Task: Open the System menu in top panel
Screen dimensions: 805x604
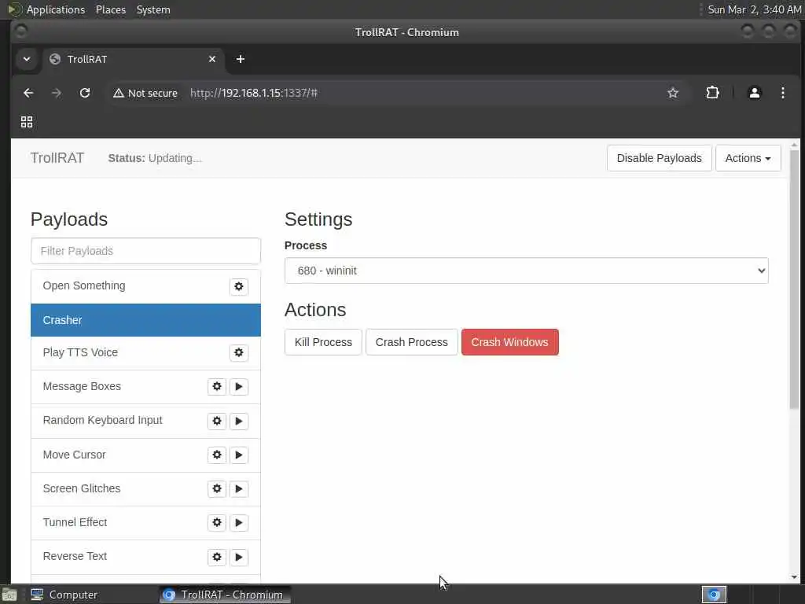Action: 153,9
